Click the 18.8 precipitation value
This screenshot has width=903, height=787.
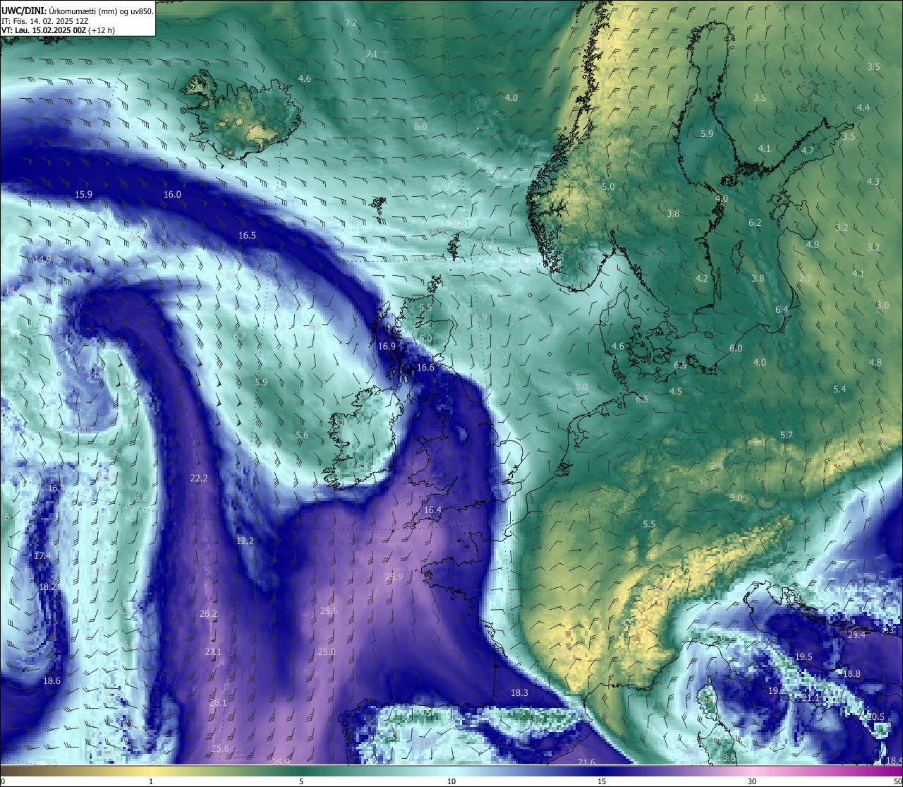point(852,673)
